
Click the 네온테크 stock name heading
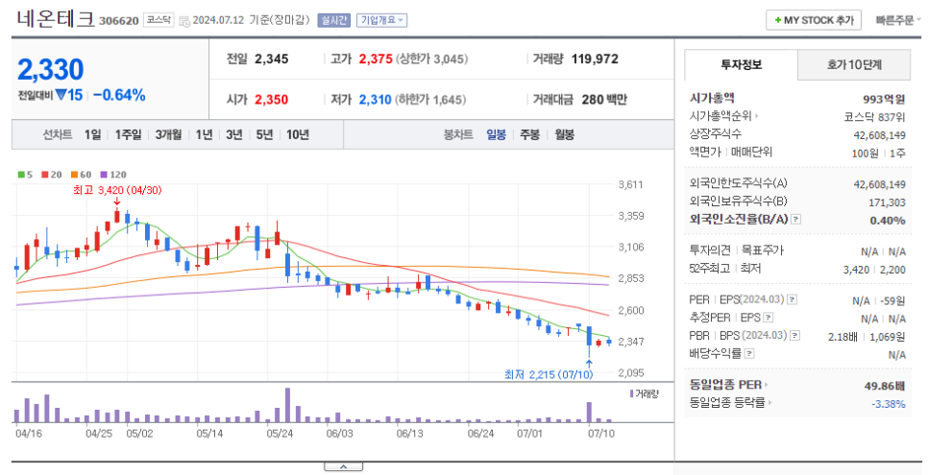coord(56,19)
